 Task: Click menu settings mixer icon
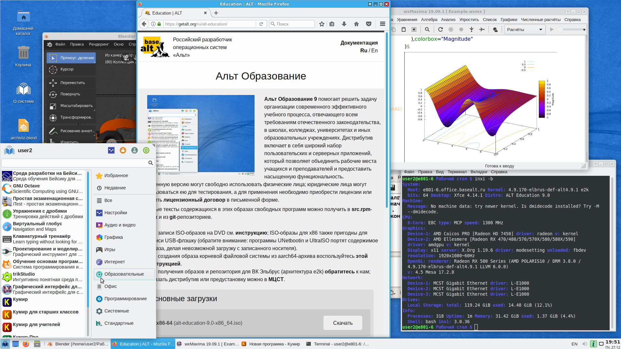111,150
